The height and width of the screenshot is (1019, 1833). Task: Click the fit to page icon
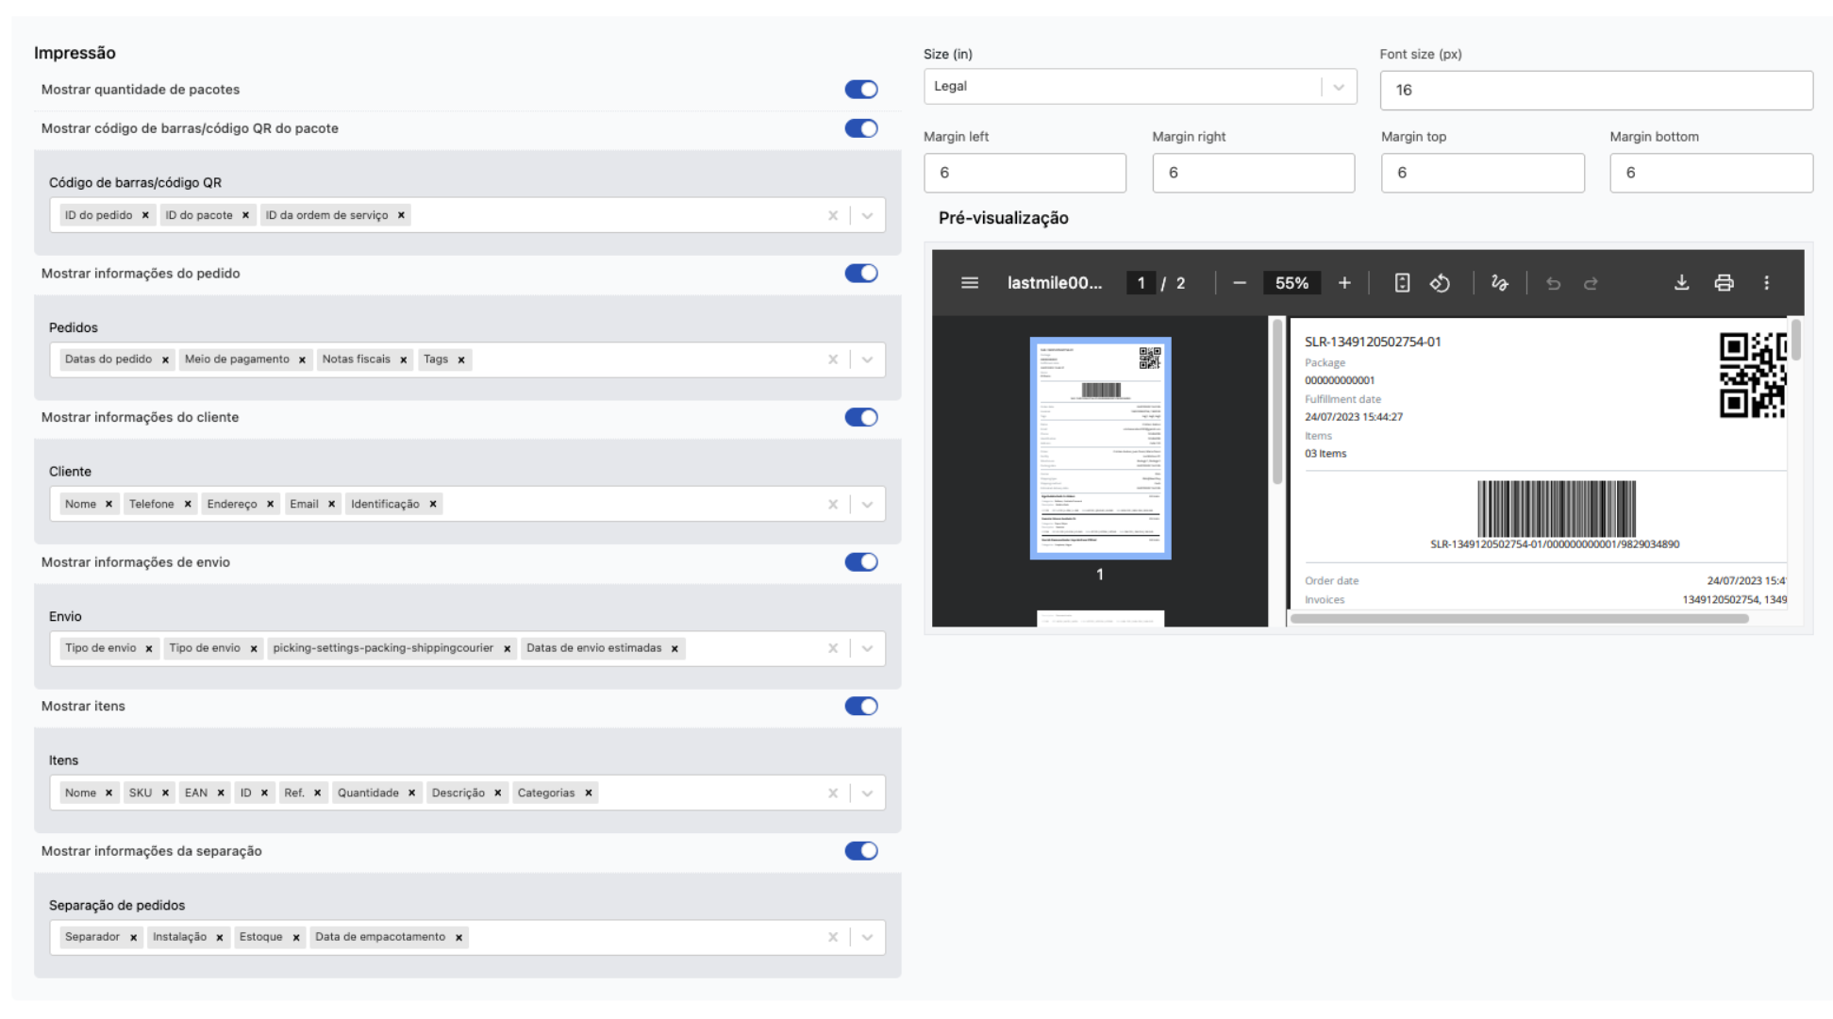1402,283
